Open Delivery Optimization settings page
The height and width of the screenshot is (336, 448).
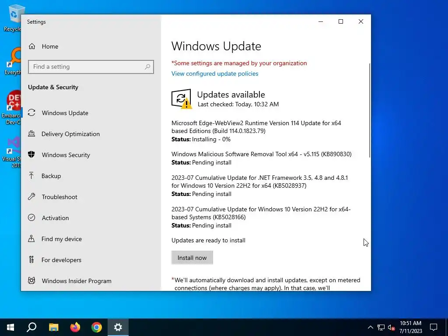(91, 134)
